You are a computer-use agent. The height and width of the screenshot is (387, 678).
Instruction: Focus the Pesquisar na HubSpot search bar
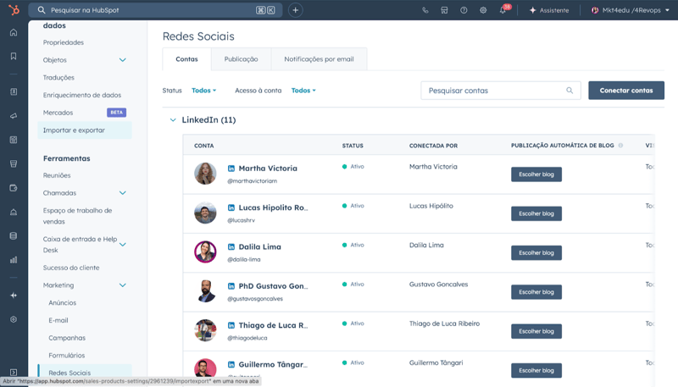(155, 10)
